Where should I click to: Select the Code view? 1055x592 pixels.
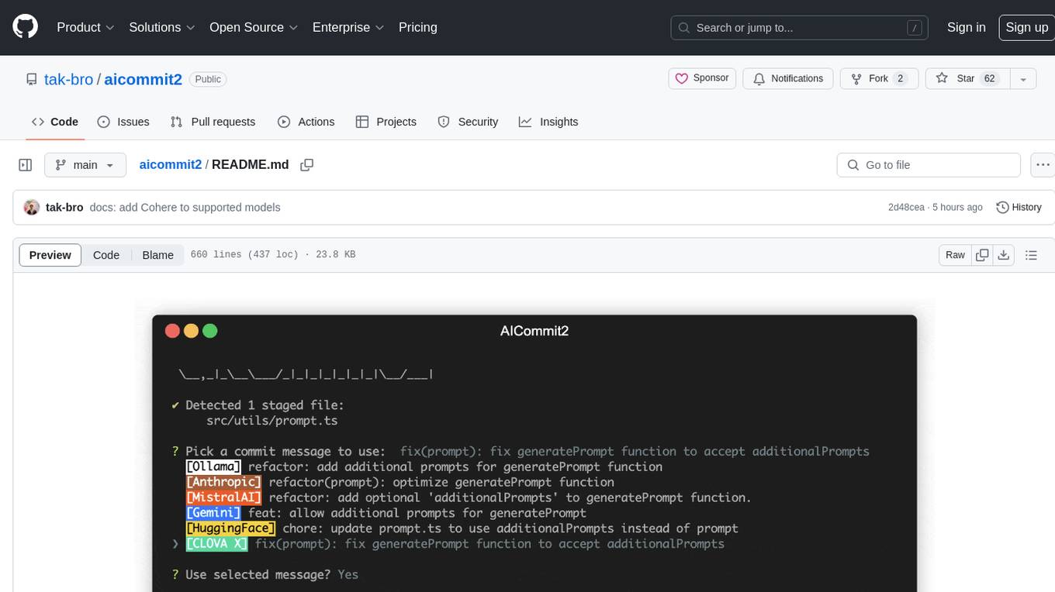[x=106, y=255]
